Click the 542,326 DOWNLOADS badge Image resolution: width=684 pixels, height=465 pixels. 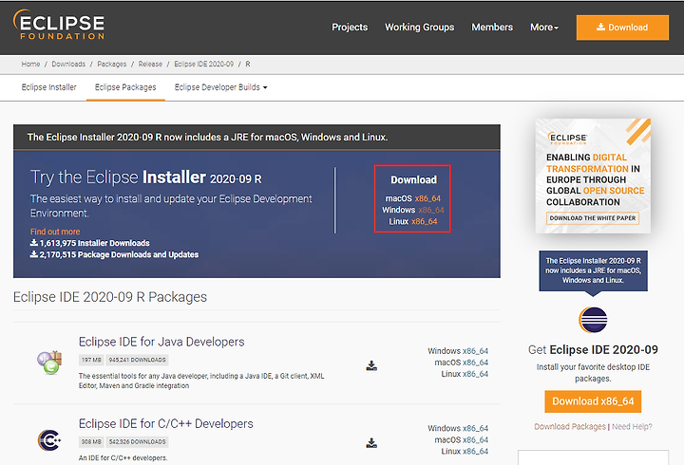(137, 442)
